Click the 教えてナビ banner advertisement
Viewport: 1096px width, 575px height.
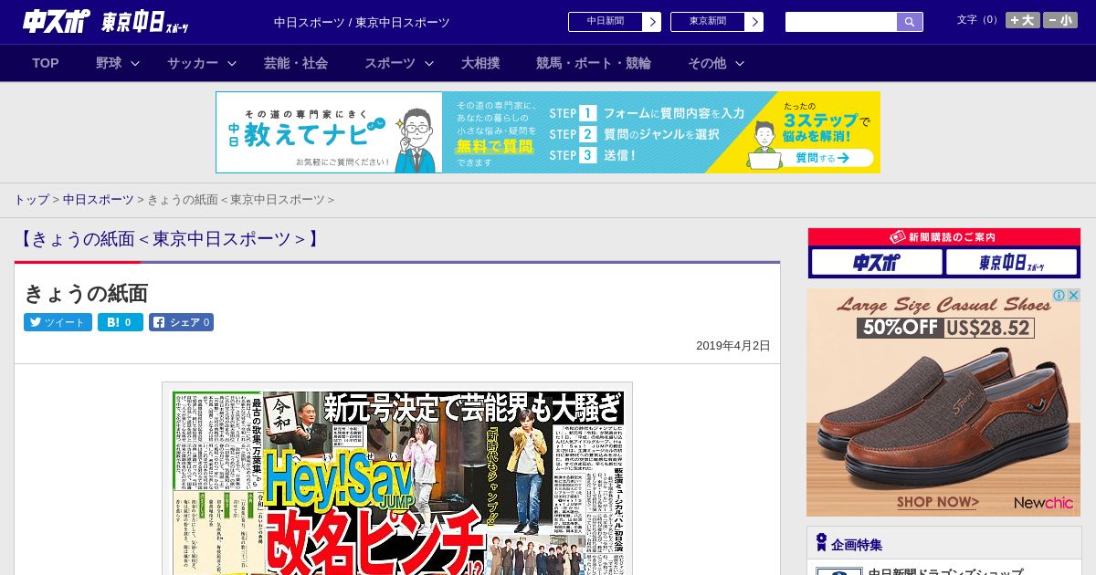click(x=548, y=132)
